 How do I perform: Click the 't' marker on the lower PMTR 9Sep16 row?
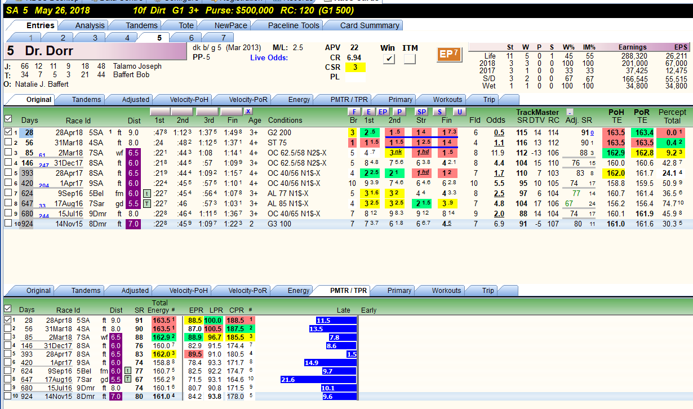point(128,371)
